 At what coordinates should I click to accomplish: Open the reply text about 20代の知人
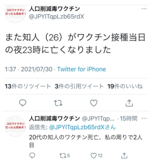86,141
